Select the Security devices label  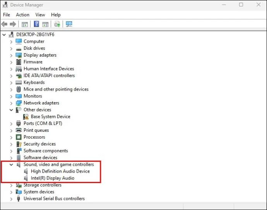pyautogui.click(x=40, y=144)
